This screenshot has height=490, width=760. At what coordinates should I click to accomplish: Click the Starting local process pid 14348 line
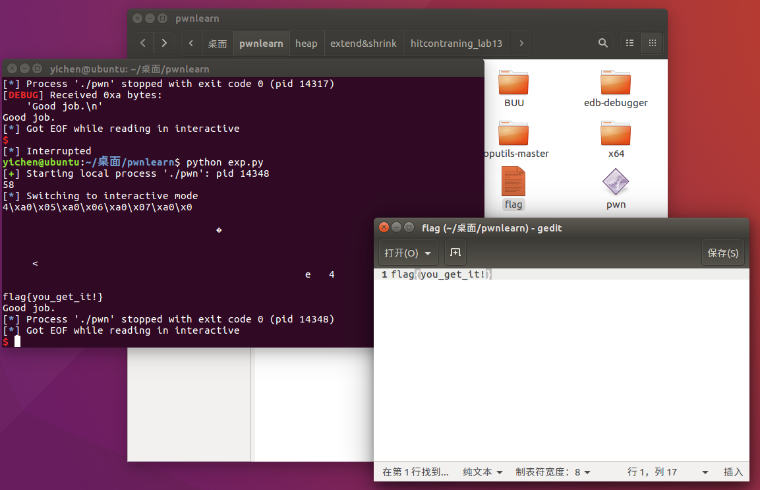[x=136, y=173]
